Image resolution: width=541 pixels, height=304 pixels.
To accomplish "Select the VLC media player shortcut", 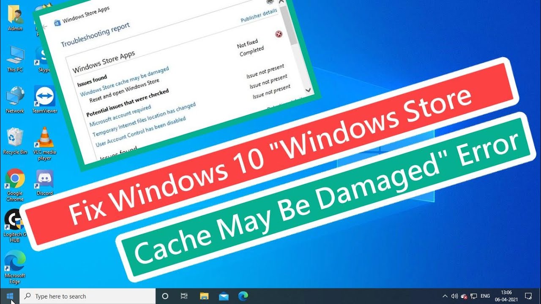I will pyautogui.click(x=44, y=144).
